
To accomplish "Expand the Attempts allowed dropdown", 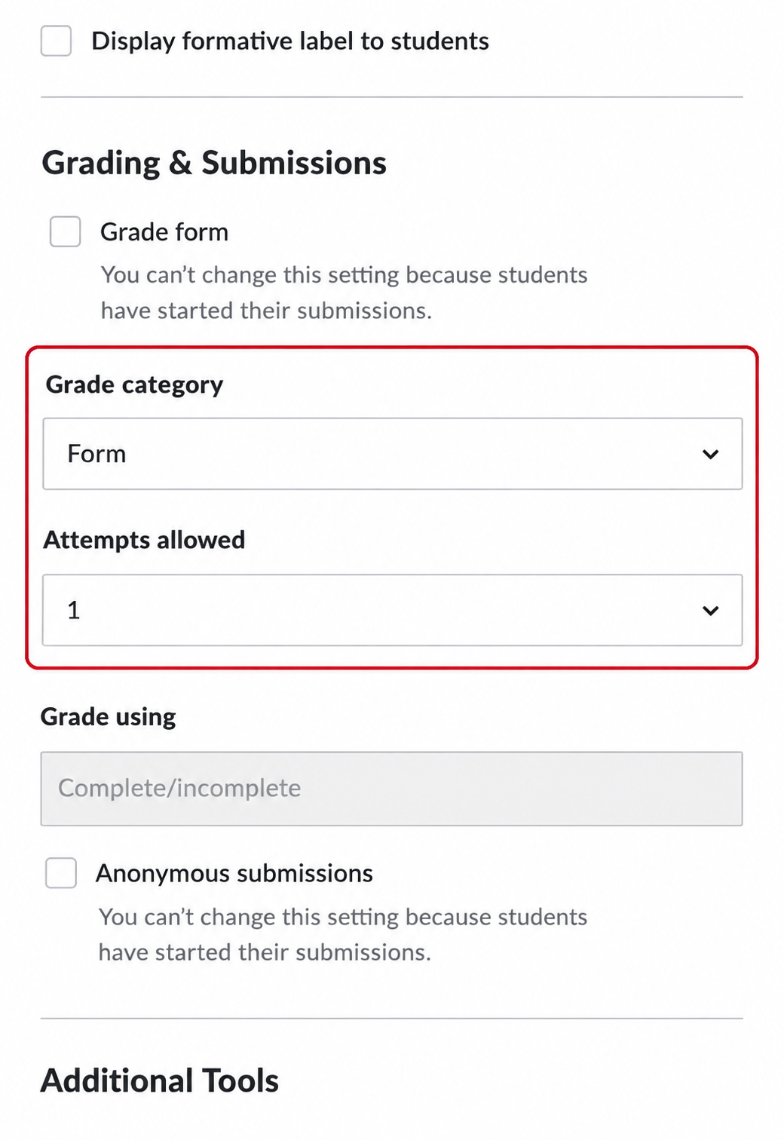I will tap(393, 610).
